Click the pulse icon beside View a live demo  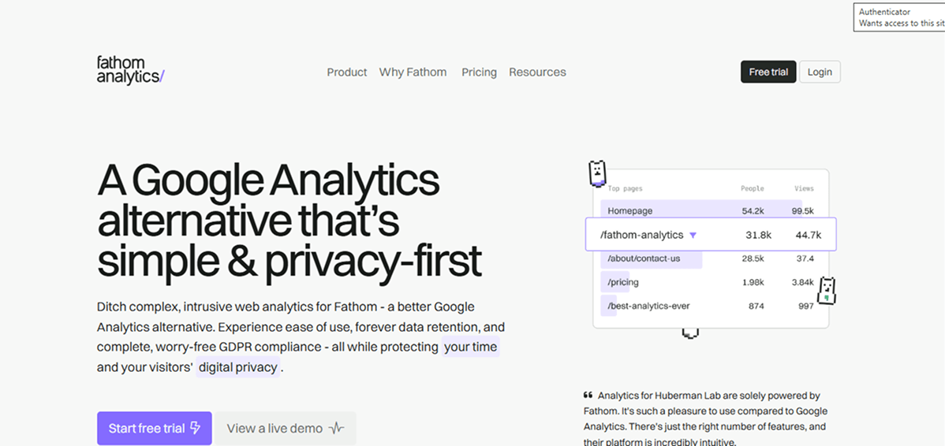pos(337,429)
